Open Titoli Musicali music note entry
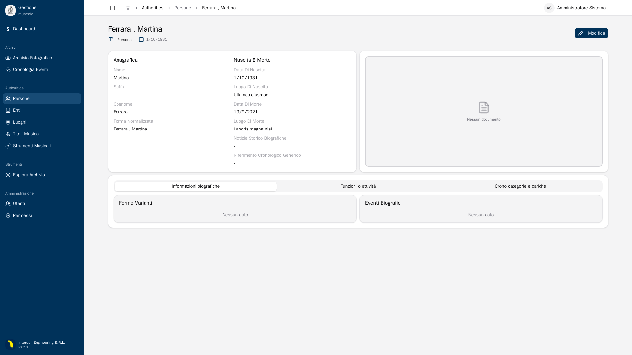 (x=42, y=134)
